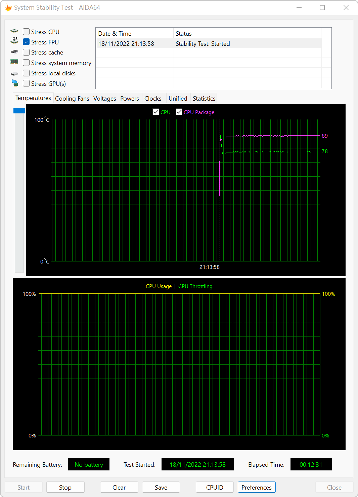Maximize the System Stability Test window
The width and height of the screenshot is (358, 497).
tap(322, 7)
